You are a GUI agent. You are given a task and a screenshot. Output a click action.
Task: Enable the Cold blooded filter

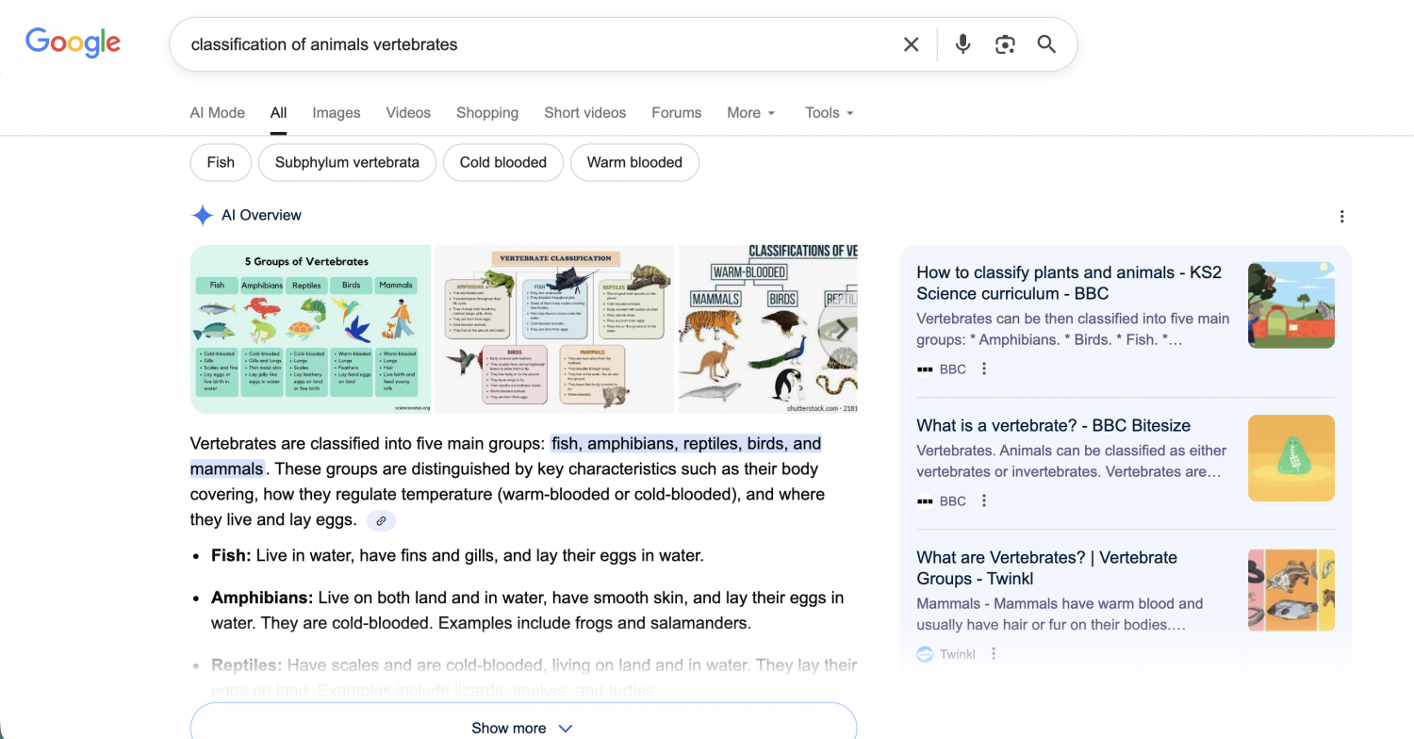click(502, 162)
